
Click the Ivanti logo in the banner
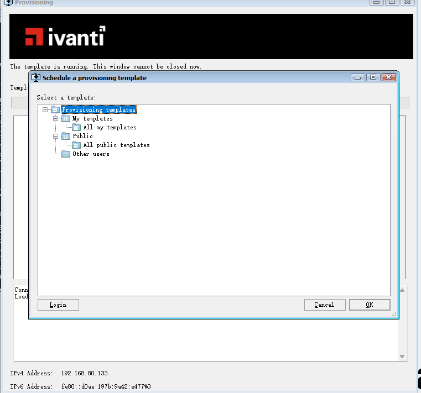pyautogui.click(x=65, y=36)
